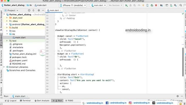
Task: Open No Devices dropdown
Action: point(115,5)
